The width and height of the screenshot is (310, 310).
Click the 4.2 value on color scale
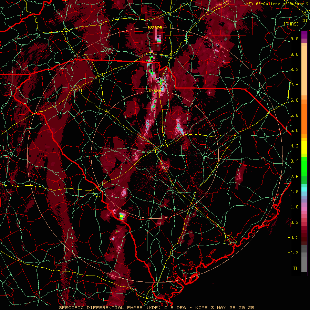(x=294, y=146)
